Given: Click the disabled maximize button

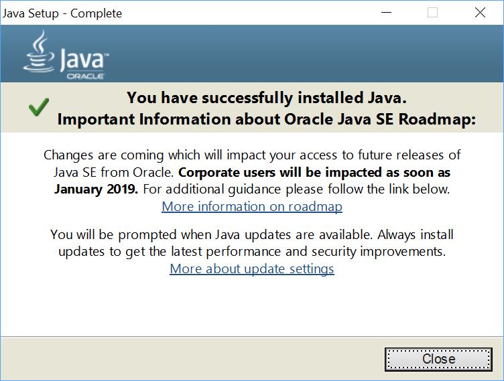Looking at the screenshot, I should [433, 13].
